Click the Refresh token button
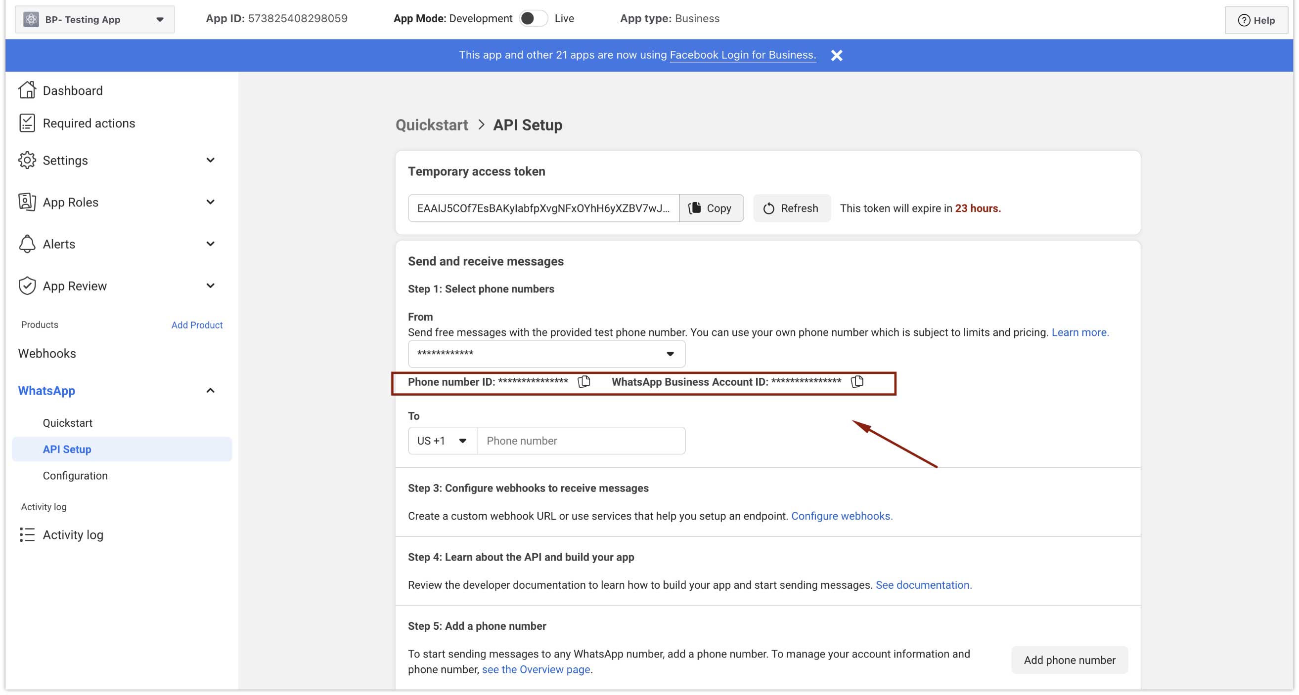The height and width of the screenshot is (695, 1299). (791, 208)
